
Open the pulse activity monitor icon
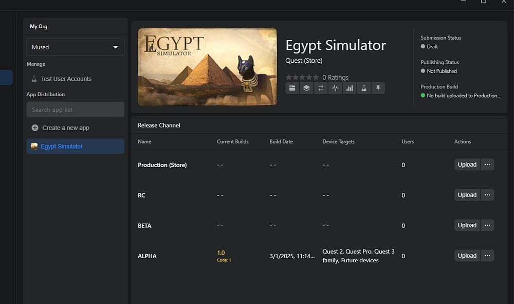[335, 88]
